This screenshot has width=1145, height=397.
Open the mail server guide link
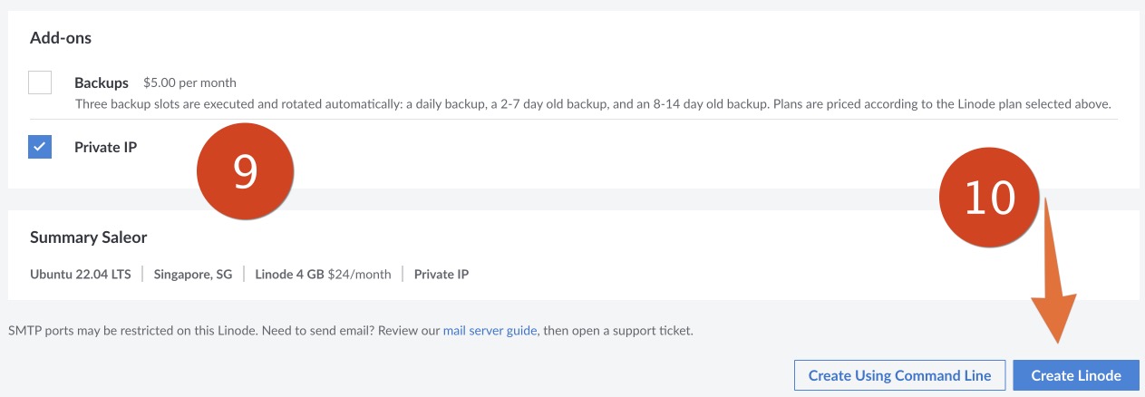point(490,331)
